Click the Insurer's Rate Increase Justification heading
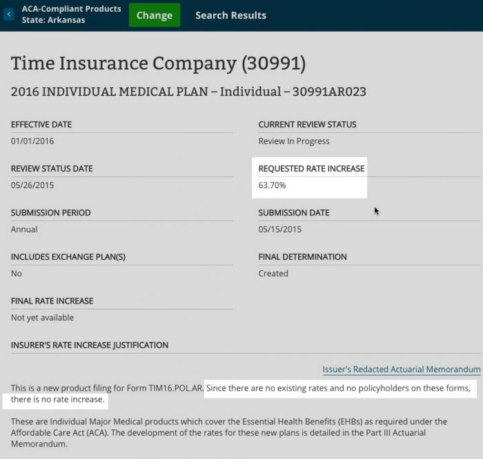 point(90,345)
